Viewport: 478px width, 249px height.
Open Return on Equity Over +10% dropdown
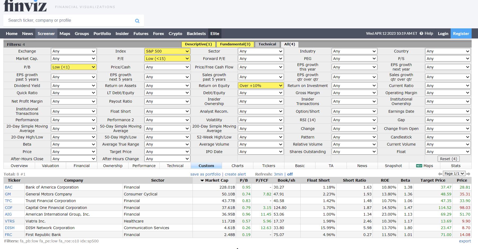pos(261,86)
